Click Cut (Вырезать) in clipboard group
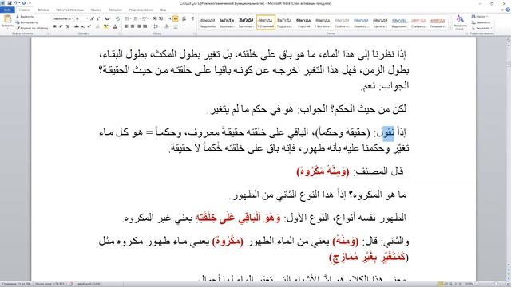This screenshot has width=511, height=287. click(25, 16)
